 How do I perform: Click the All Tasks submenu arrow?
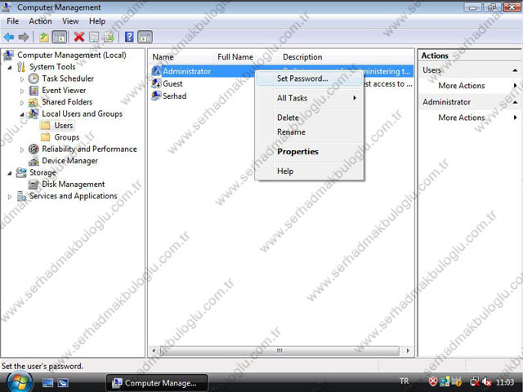click(x=355, y=98)
